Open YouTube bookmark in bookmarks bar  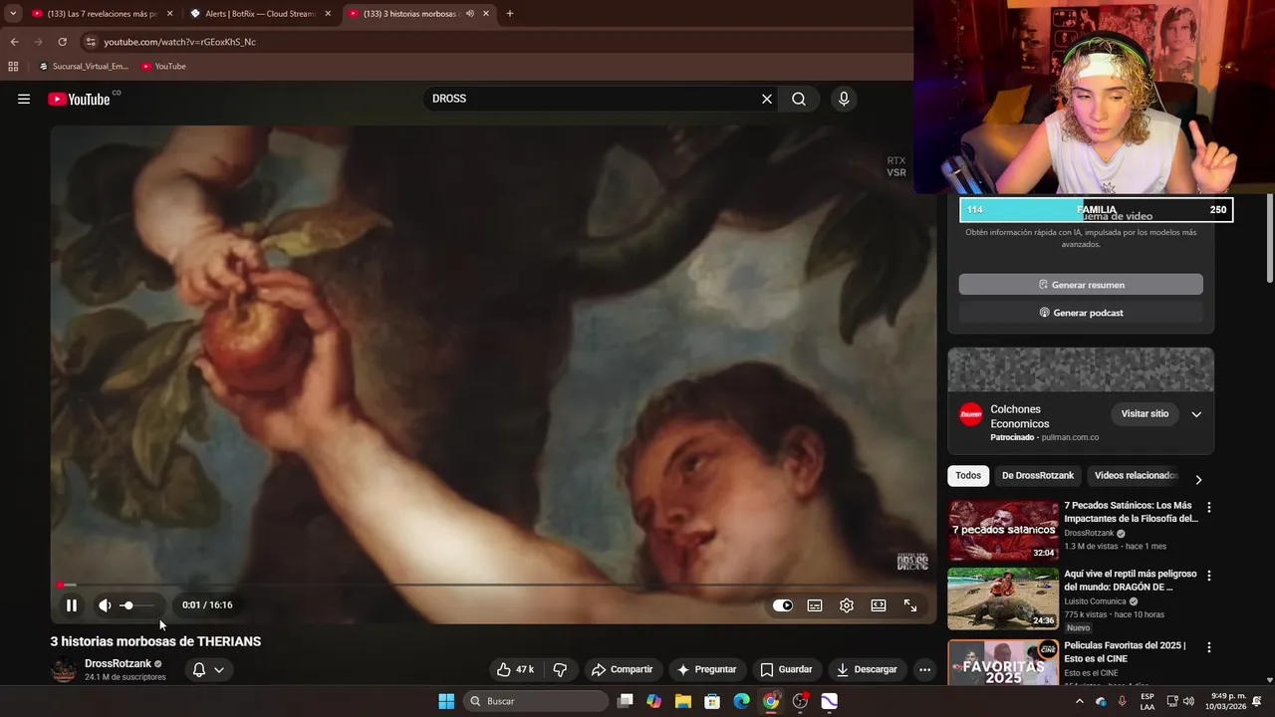click(x=163, y=67)
